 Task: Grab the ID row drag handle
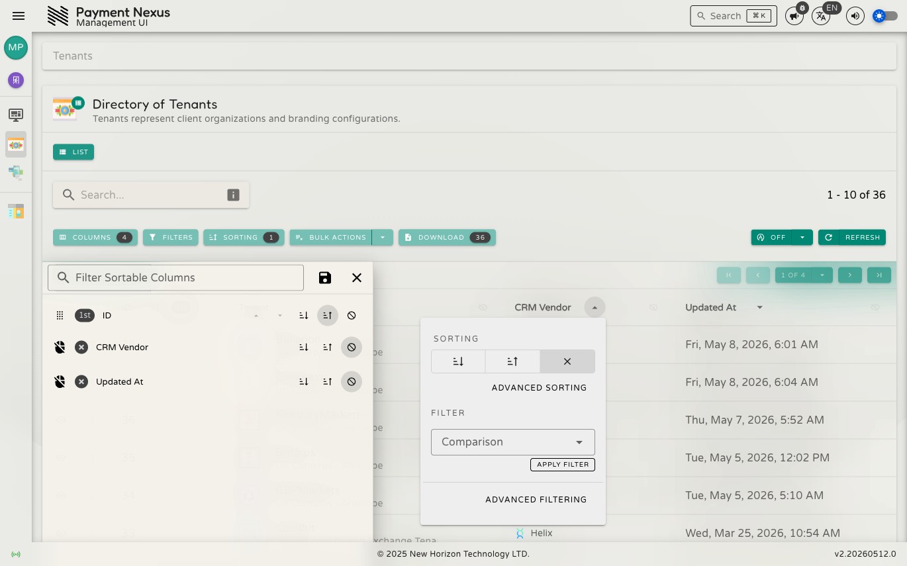click(60, 316)
